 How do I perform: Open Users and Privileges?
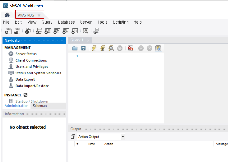coord(32,67)
